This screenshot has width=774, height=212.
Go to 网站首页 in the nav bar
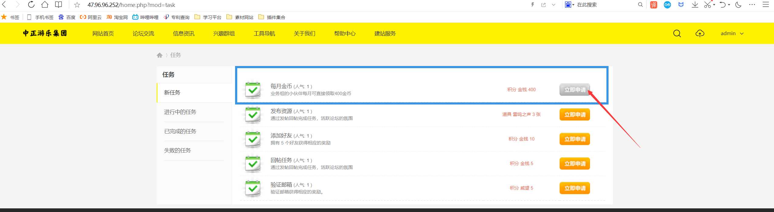tap(103, 33)
